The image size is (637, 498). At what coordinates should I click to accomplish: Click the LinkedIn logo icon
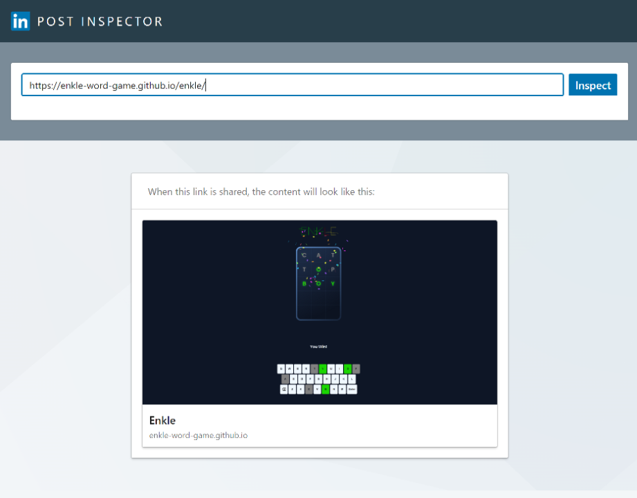20,21
